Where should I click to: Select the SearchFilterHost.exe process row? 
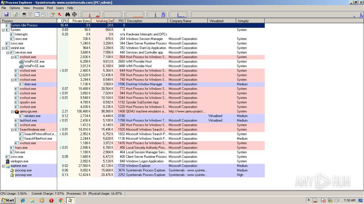point(132,139)
